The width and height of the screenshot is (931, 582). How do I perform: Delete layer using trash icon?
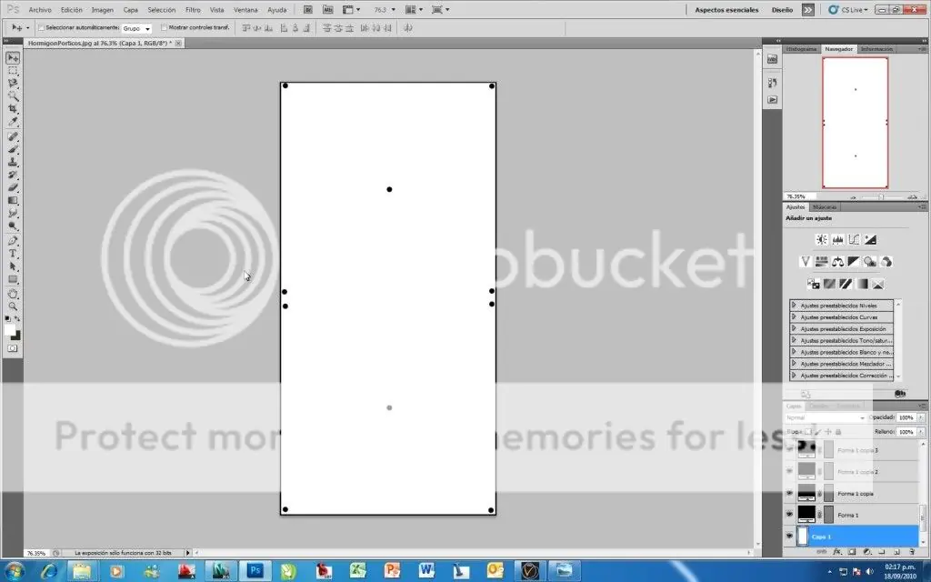point(912,552)
